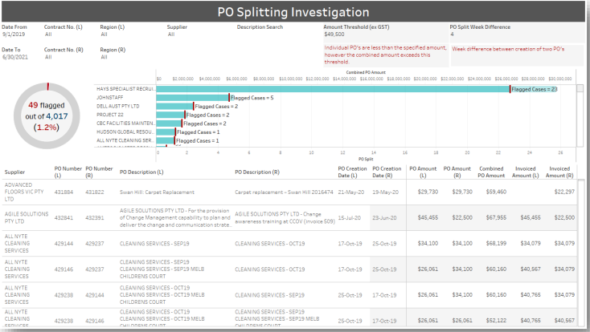Open the Date From filter value 9/1/2019

[x=14, y=34]
